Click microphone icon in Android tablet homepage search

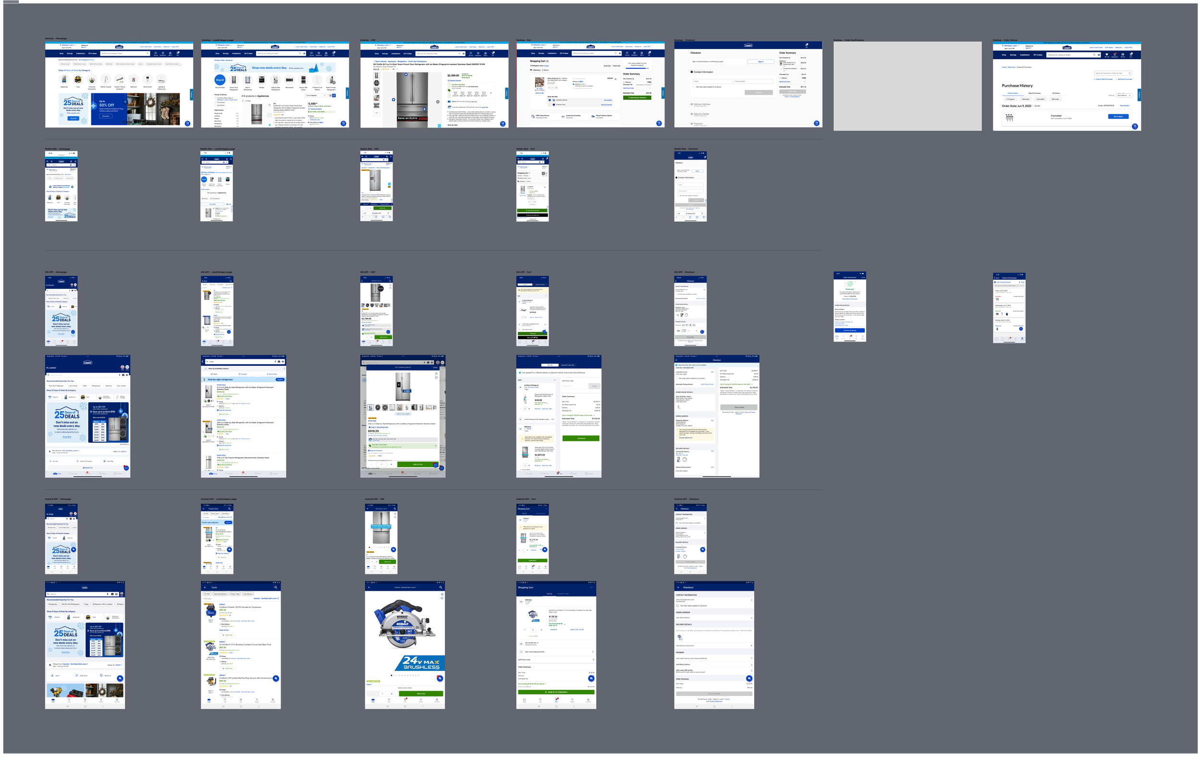point(108,595)
